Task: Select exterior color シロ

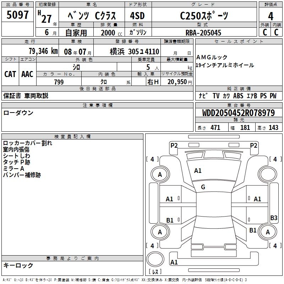Action: click(x=76, y=67)
